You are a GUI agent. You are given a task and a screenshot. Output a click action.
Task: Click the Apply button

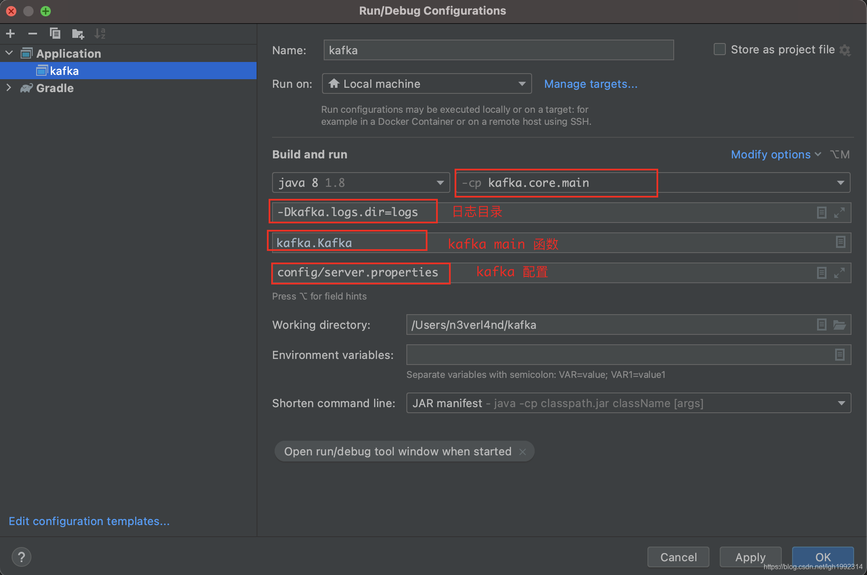[750, 557]
